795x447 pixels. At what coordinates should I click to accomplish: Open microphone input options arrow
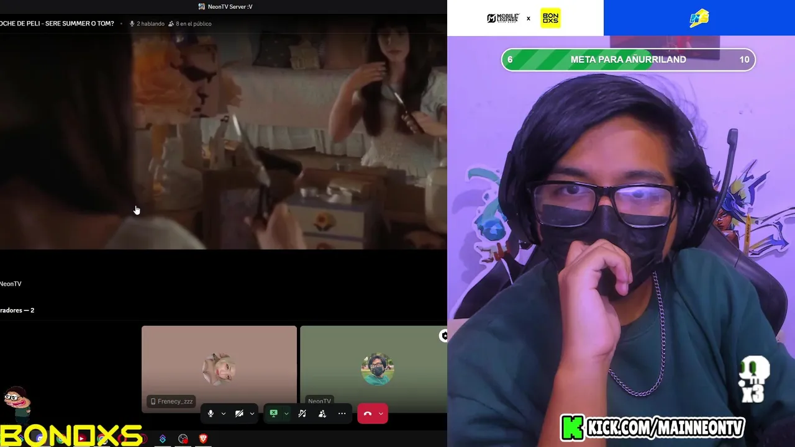click(223, 413)
